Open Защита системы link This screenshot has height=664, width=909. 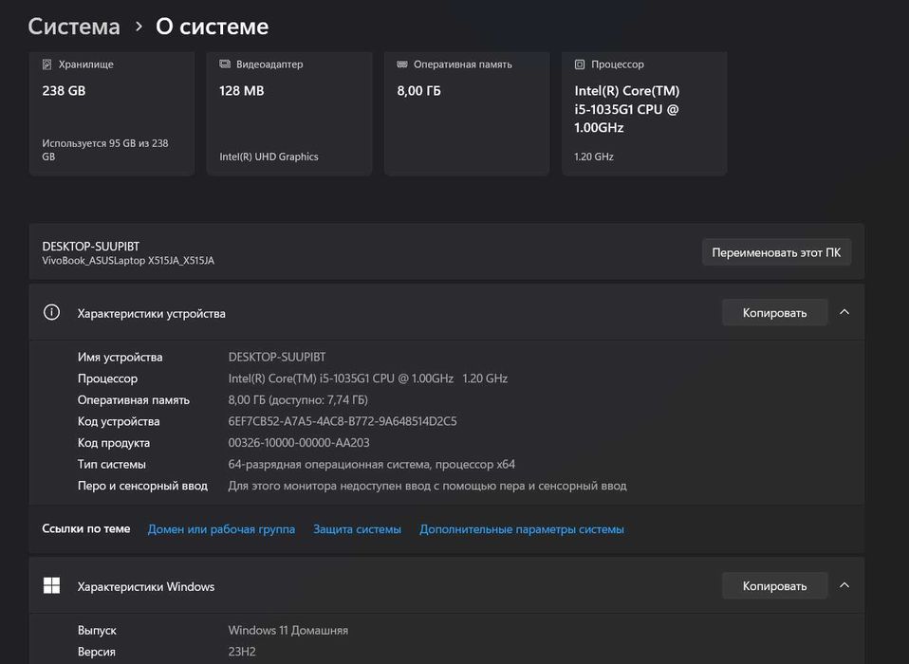click(357, 529)
